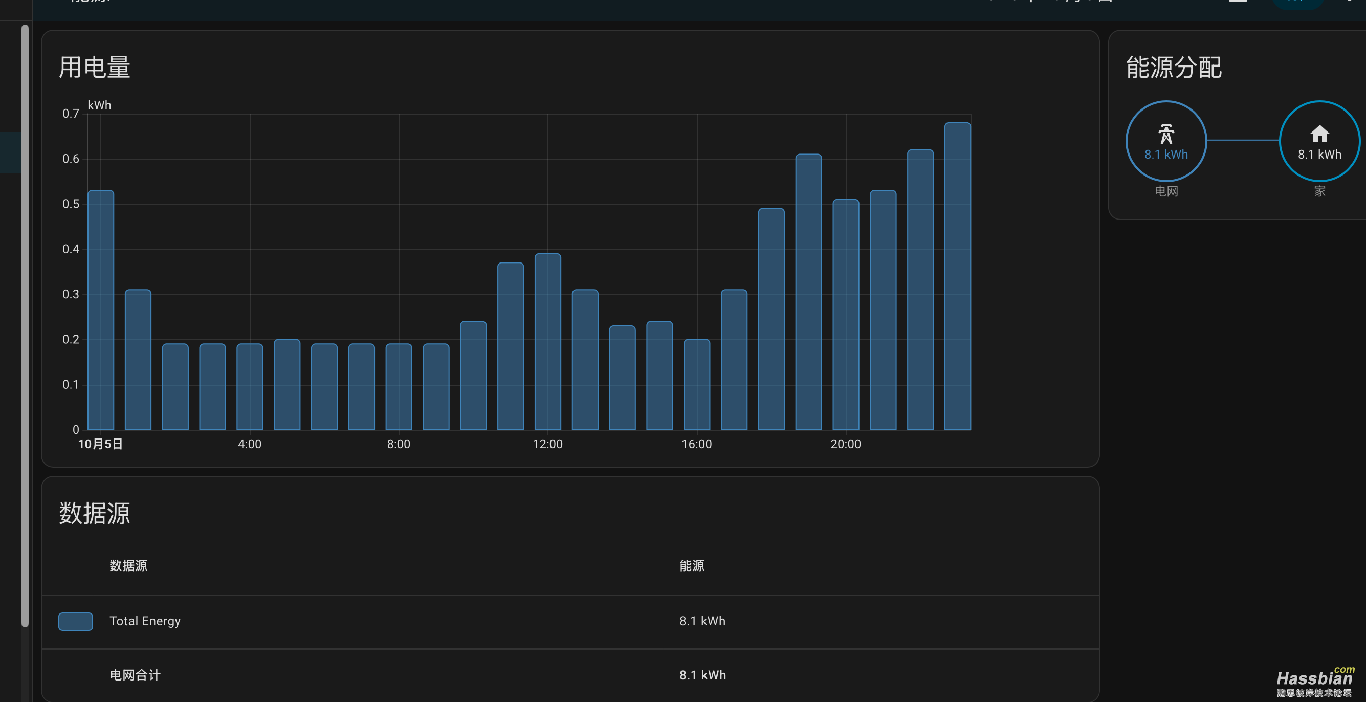Select the Total Energy row label
The image size is (1366, 702).
click(x=145, y=621)
